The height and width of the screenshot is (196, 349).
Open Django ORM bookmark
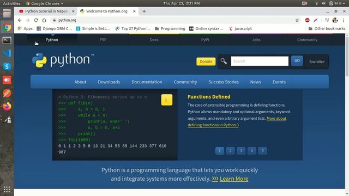point(55,28)
